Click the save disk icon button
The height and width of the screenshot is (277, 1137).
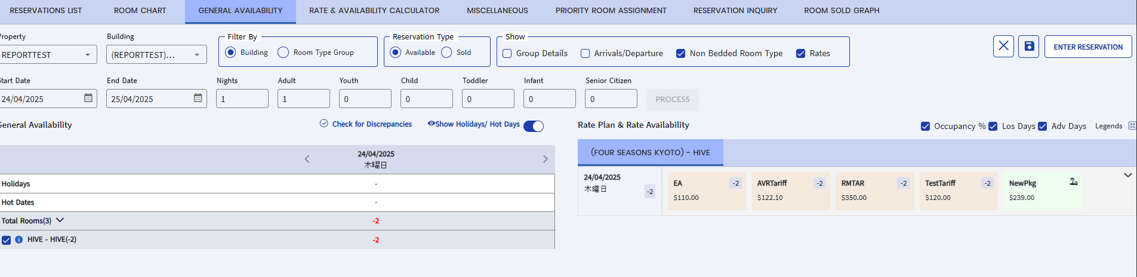tap(1029, 47)
